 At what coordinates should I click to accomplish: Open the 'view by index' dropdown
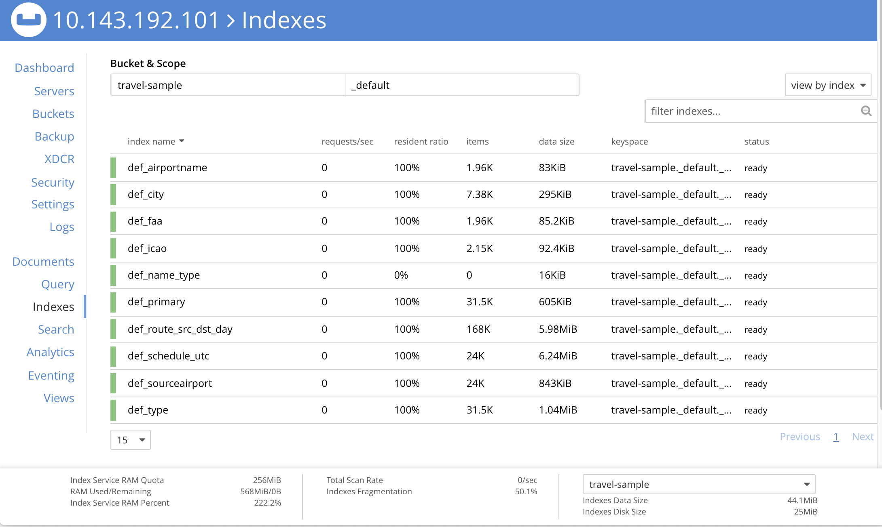[828, 85]
